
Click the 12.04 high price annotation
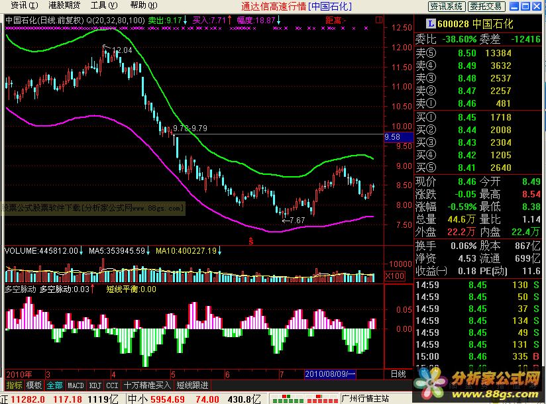pyautogui.click(x=122, y=50)
